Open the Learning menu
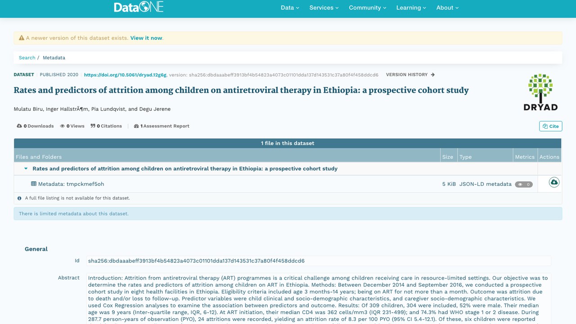Viewport: 576px width, 324px height. coord(411,8)
